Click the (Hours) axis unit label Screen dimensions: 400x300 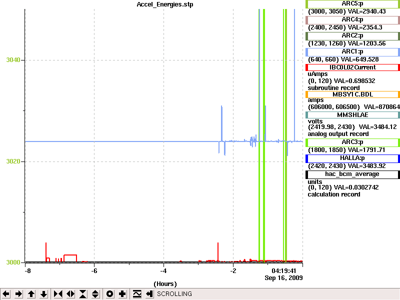tap(165, 284)
